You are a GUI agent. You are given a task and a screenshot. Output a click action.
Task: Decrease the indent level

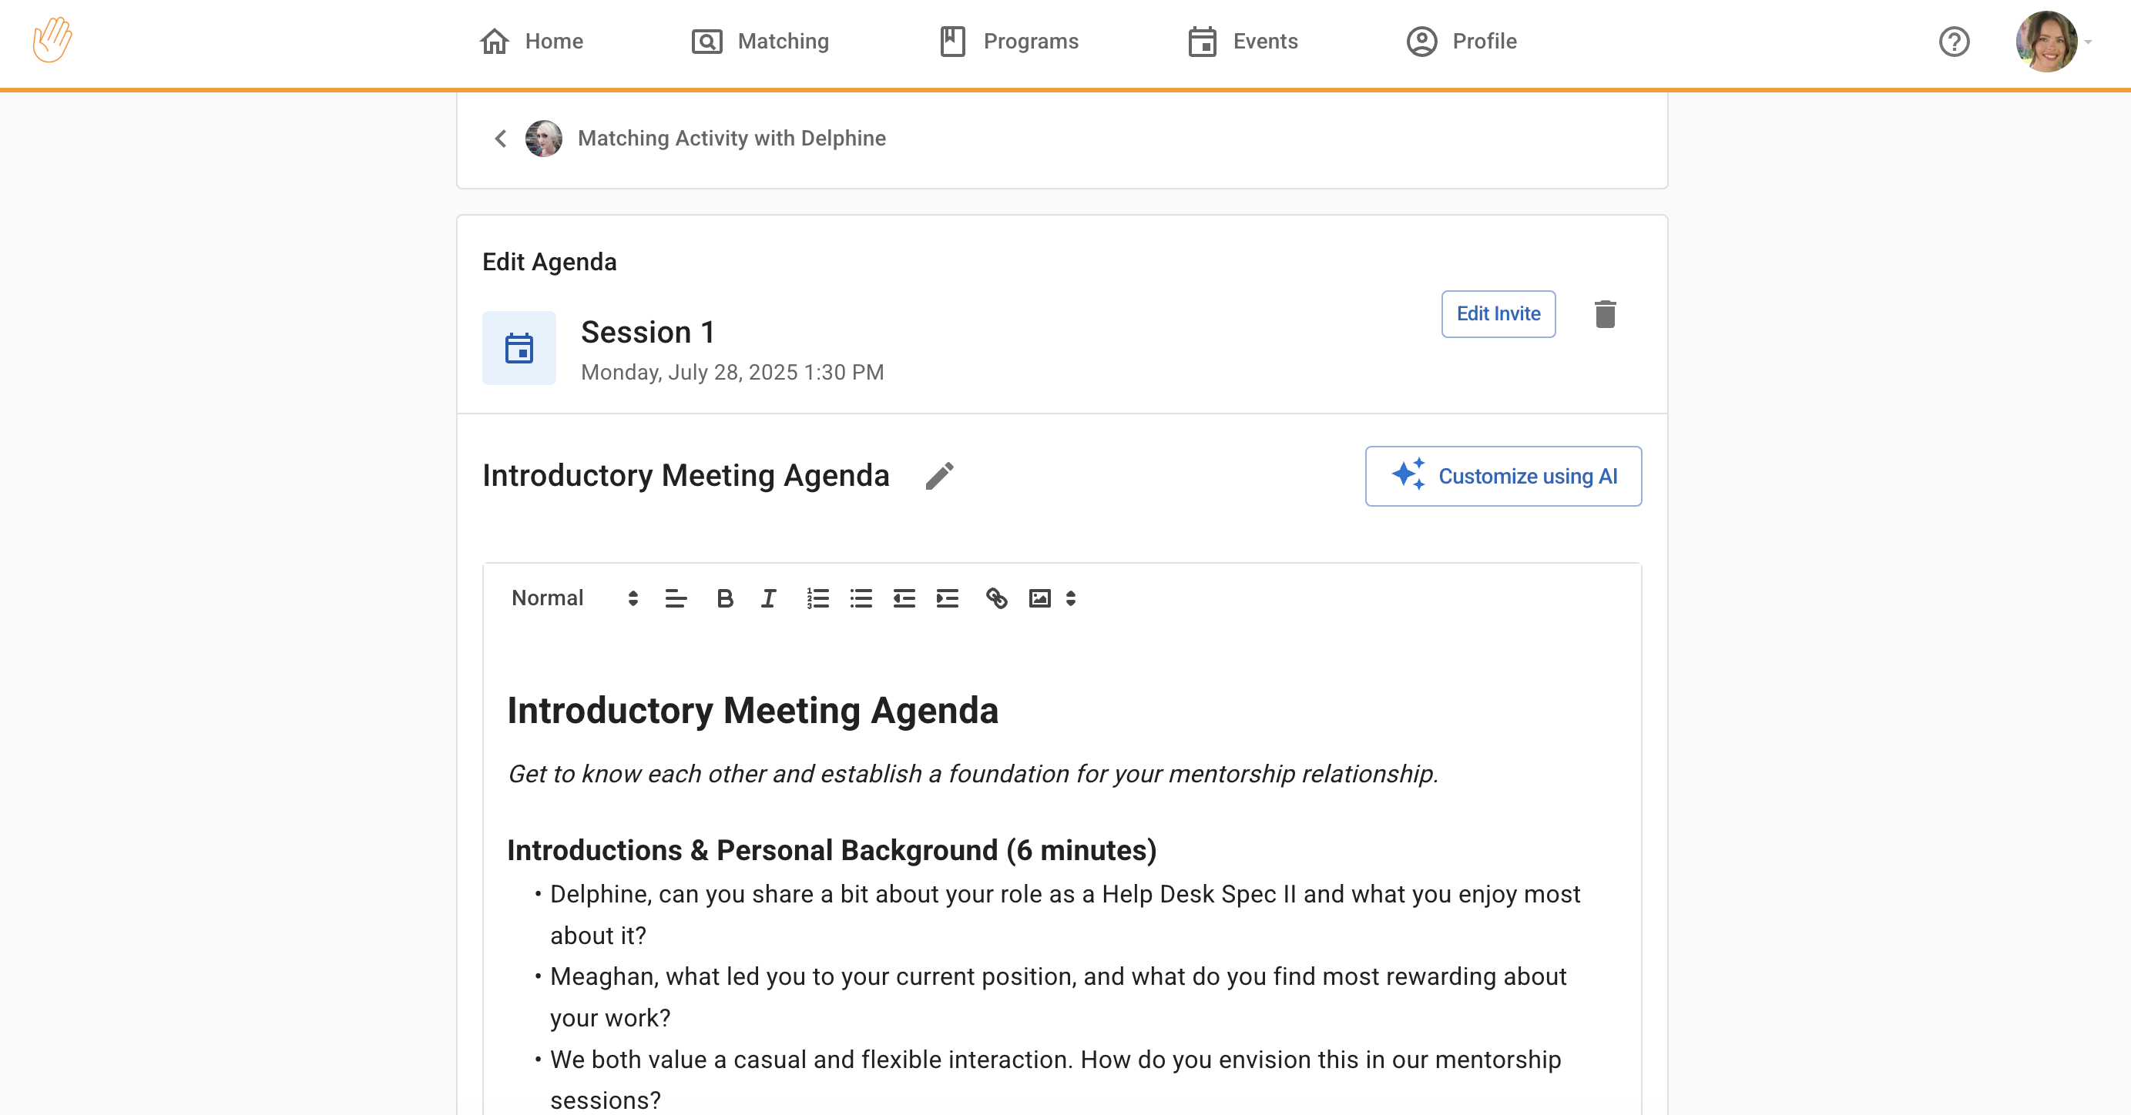(904, 598)
